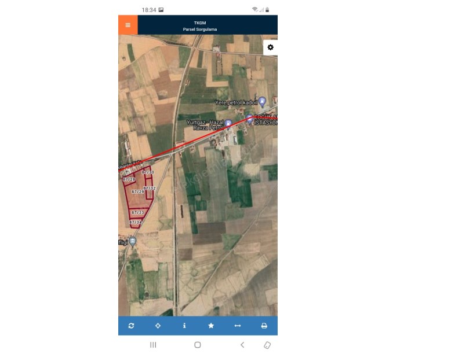Select parcel 87/32 on map
The width and height of the screenshot is (473, 354).
pos(150,188)
